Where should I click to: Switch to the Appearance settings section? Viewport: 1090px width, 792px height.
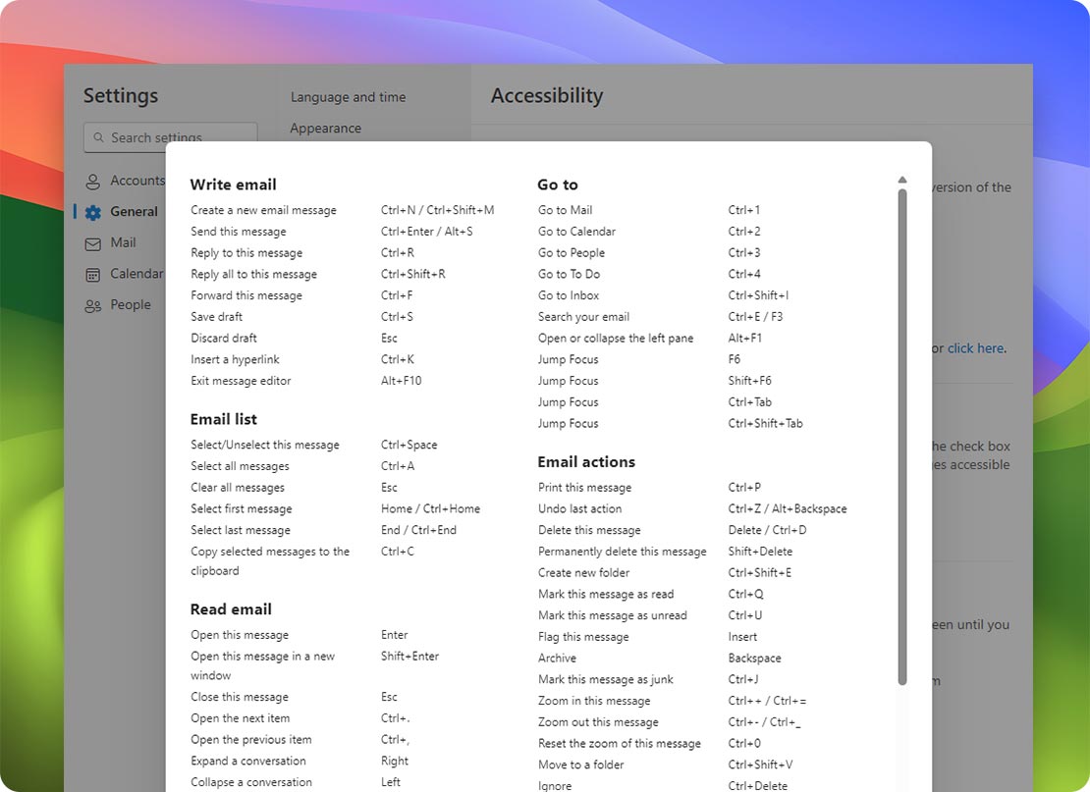point(325,128)
